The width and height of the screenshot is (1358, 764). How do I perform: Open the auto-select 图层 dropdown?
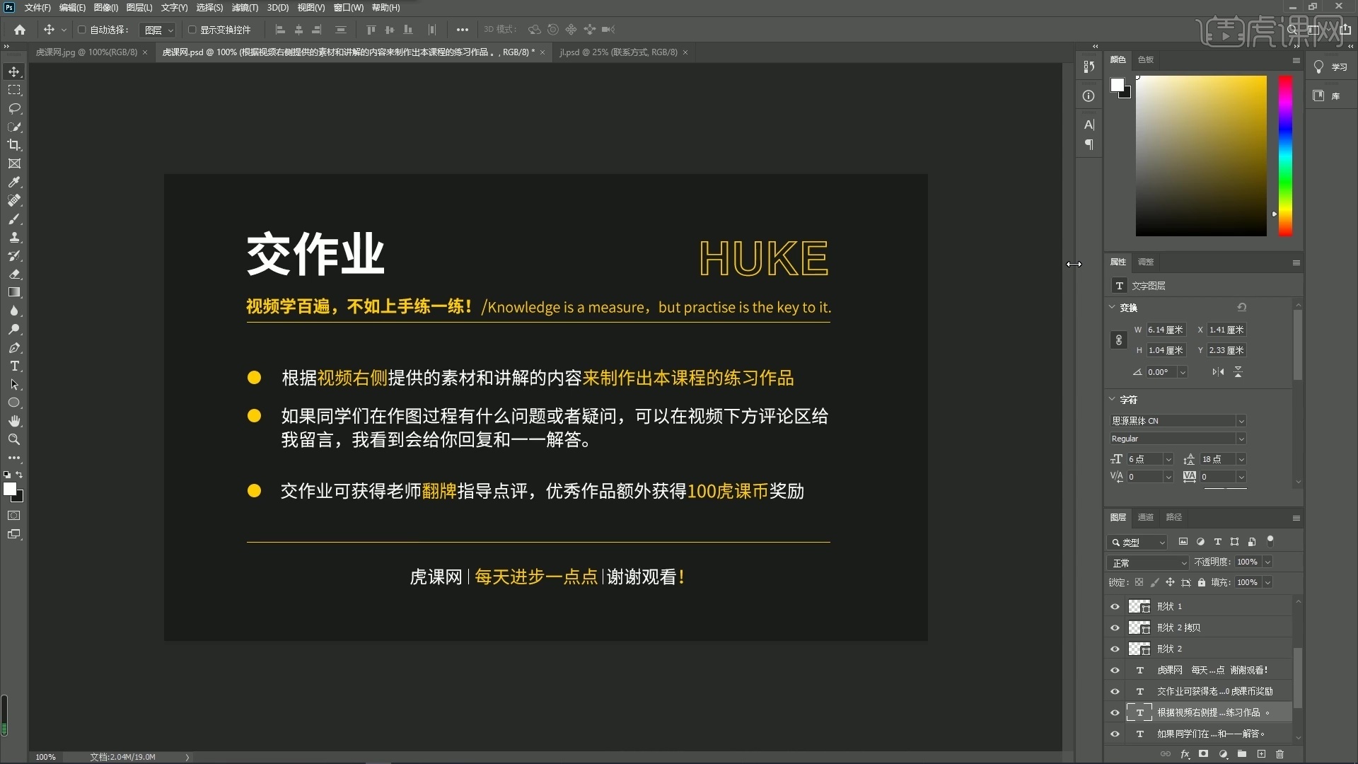[157, 30]
